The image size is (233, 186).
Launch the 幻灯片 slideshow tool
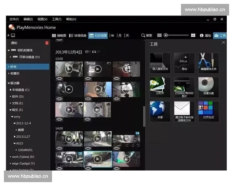[160, 87]
